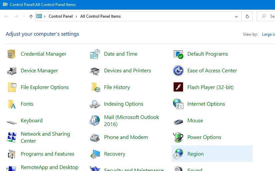Go up one level with up arrow
This screenshot has height=171, width=275.
31,16
